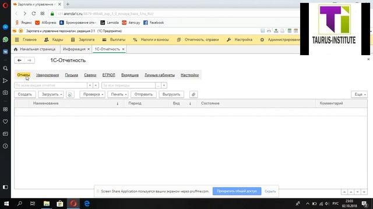Switch to the Сверки section
Image resolution: width=373 pixels, height=209 pixels.
(90, 75)
